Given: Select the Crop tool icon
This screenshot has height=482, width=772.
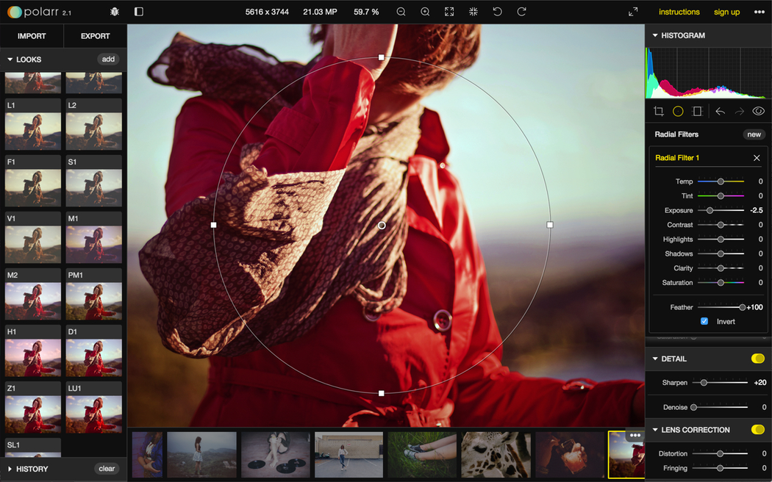Looking at the screenshot, I should click(659, 112).
